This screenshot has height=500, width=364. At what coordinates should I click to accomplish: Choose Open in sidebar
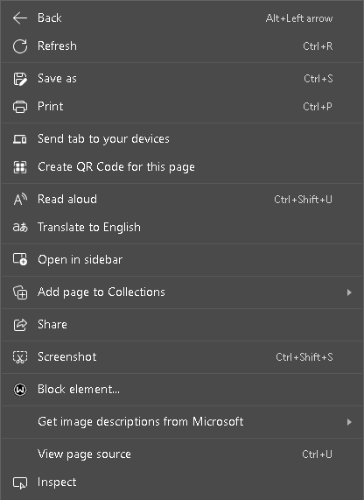[182, 260]
